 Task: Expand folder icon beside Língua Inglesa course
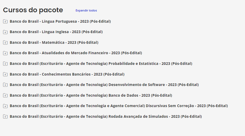pos(5,32)
